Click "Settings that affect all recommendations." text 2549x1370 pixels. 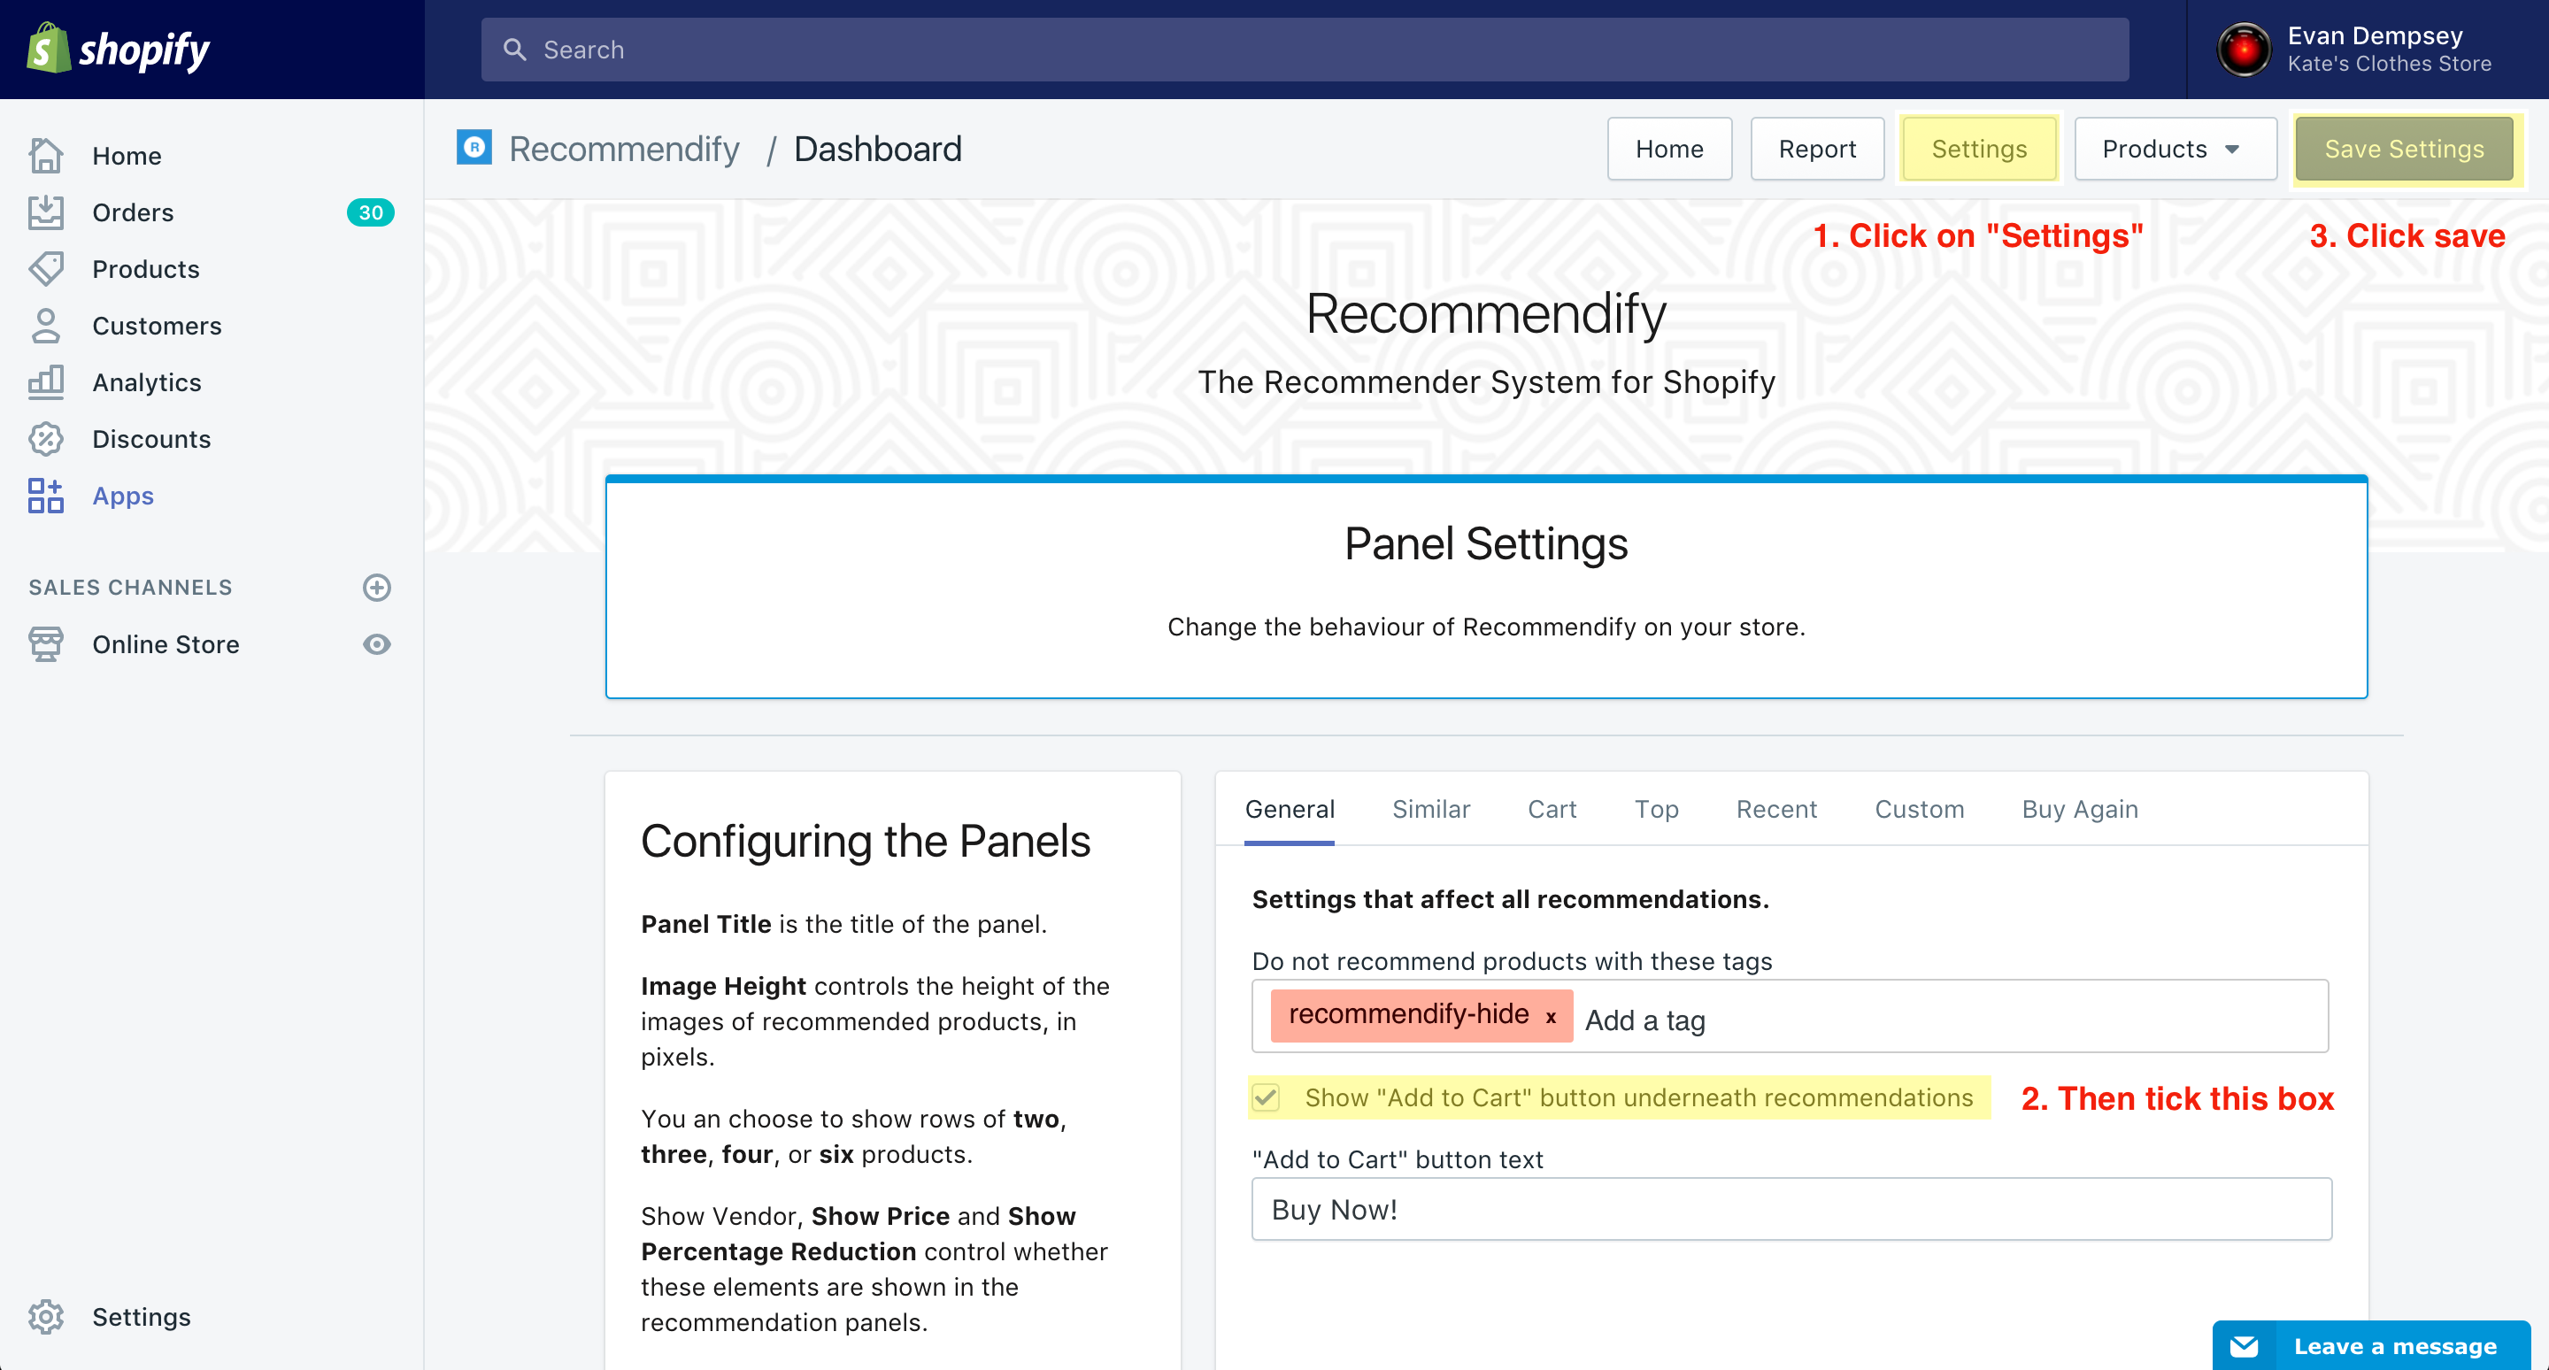[x=1510, y=899]
